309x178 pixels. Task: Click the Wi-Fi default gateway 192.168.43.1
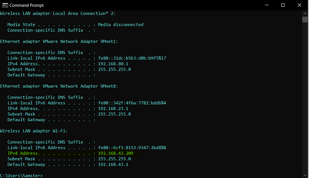pos(113,164)
